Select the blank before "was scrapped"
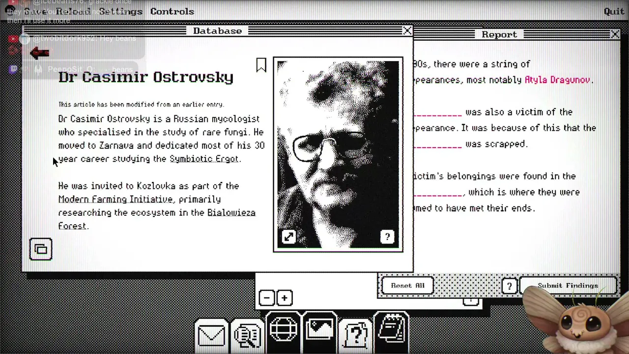 (x=437, y=145)
